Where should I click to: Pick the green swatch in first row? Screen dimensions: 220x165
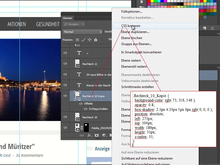coord(155,1)
